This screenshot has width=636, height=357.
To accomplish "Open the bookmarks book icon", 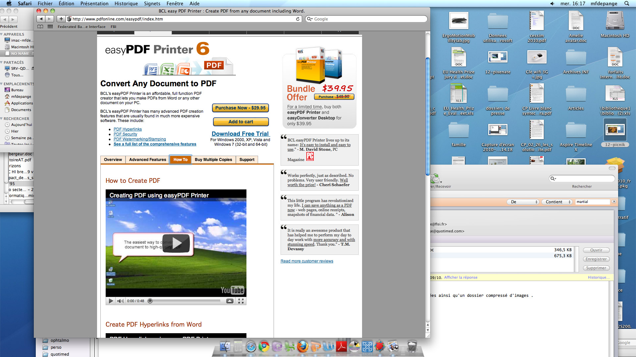I will [40, 27].
